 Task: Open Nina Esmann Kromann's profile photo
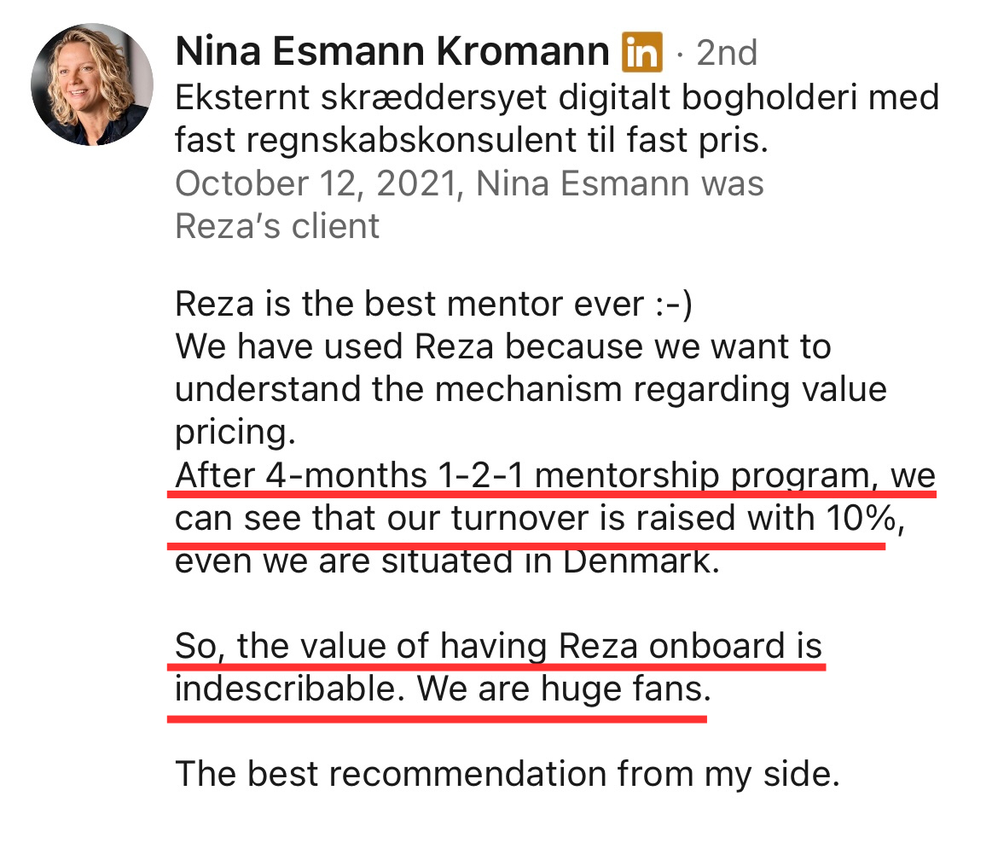91,84
